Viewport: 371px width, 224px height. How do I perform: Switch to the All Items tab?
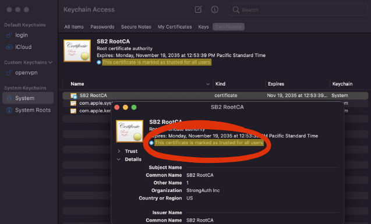(x=74, y=27)
